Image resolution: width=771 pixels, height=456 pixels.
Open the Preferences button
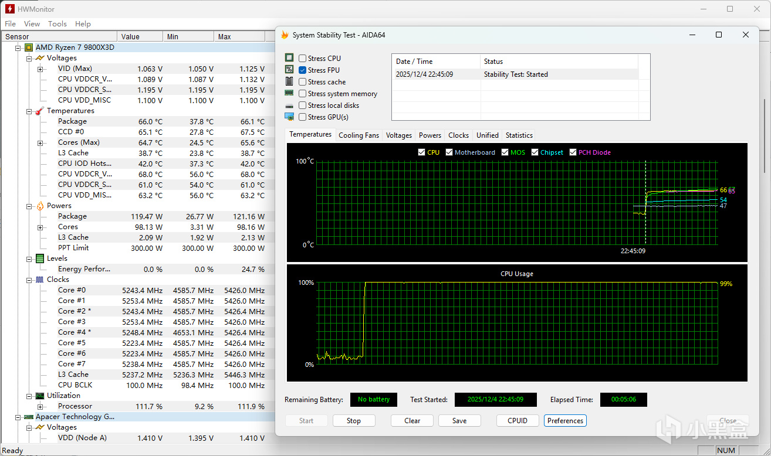pos(566,421)
